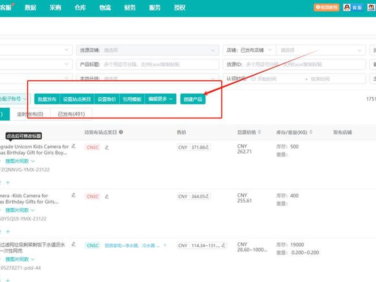This screenshot has width=376, height=282.
Task: Edit title of the 过滤网垃圾 product
Action: [74, 244]
